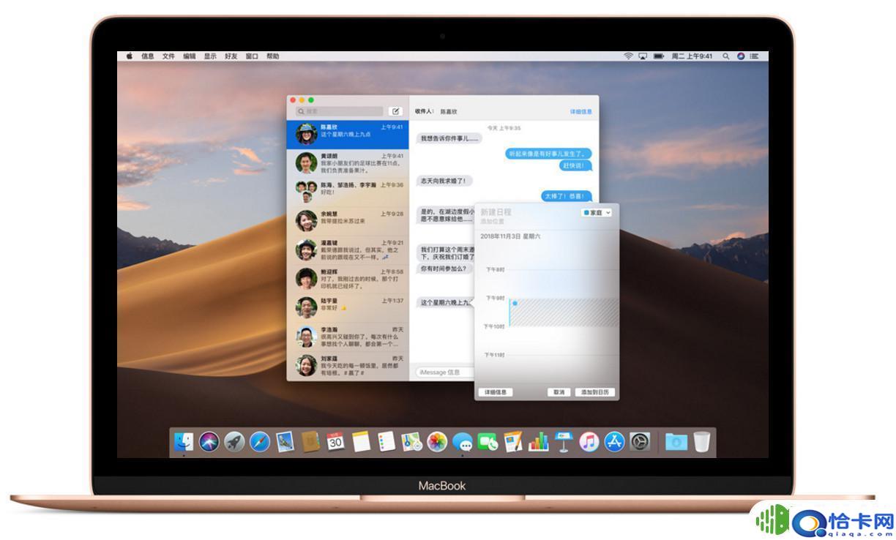This screenshot has height=540, width=896.
Task: Click message bubble 听起来像是有好事儿发生了。
Action: coord(548,154)
